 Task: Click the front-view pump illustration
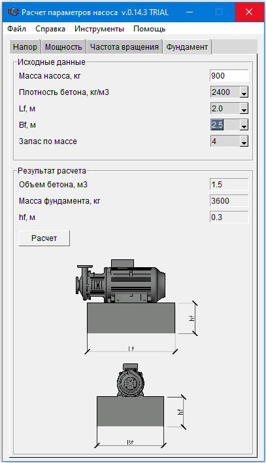(131, 380)
